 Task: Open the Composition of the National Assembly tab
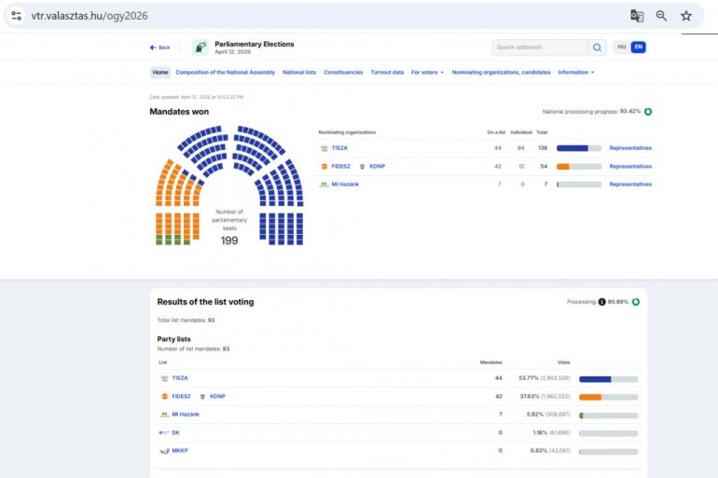[x=226, y=73]
